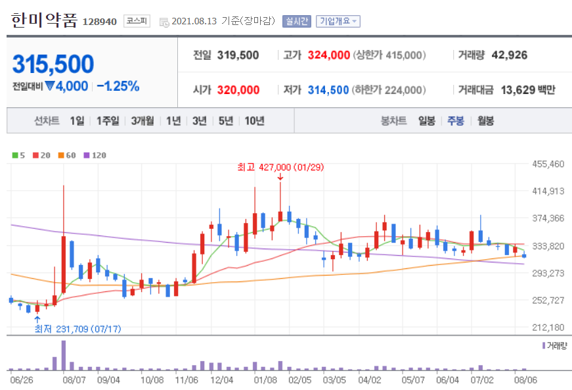Click the 01/08 date axis label

(x=265, y=380)
